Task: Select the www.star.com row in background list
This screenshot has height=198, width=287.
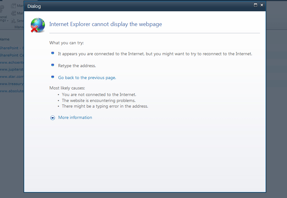Action: 12,77
